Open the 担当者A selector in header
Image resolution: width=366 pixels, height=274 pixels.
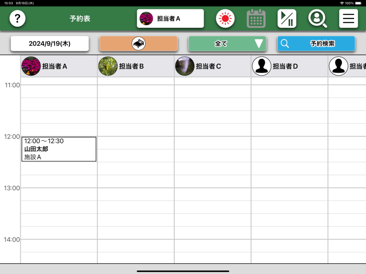coord(170,19)
